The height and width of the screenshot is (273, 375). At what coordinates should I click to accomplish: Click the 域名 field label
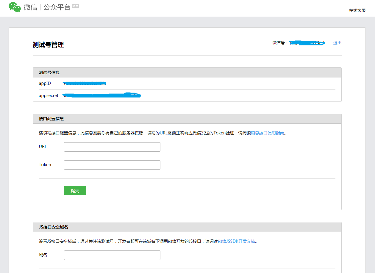(43, 255)
